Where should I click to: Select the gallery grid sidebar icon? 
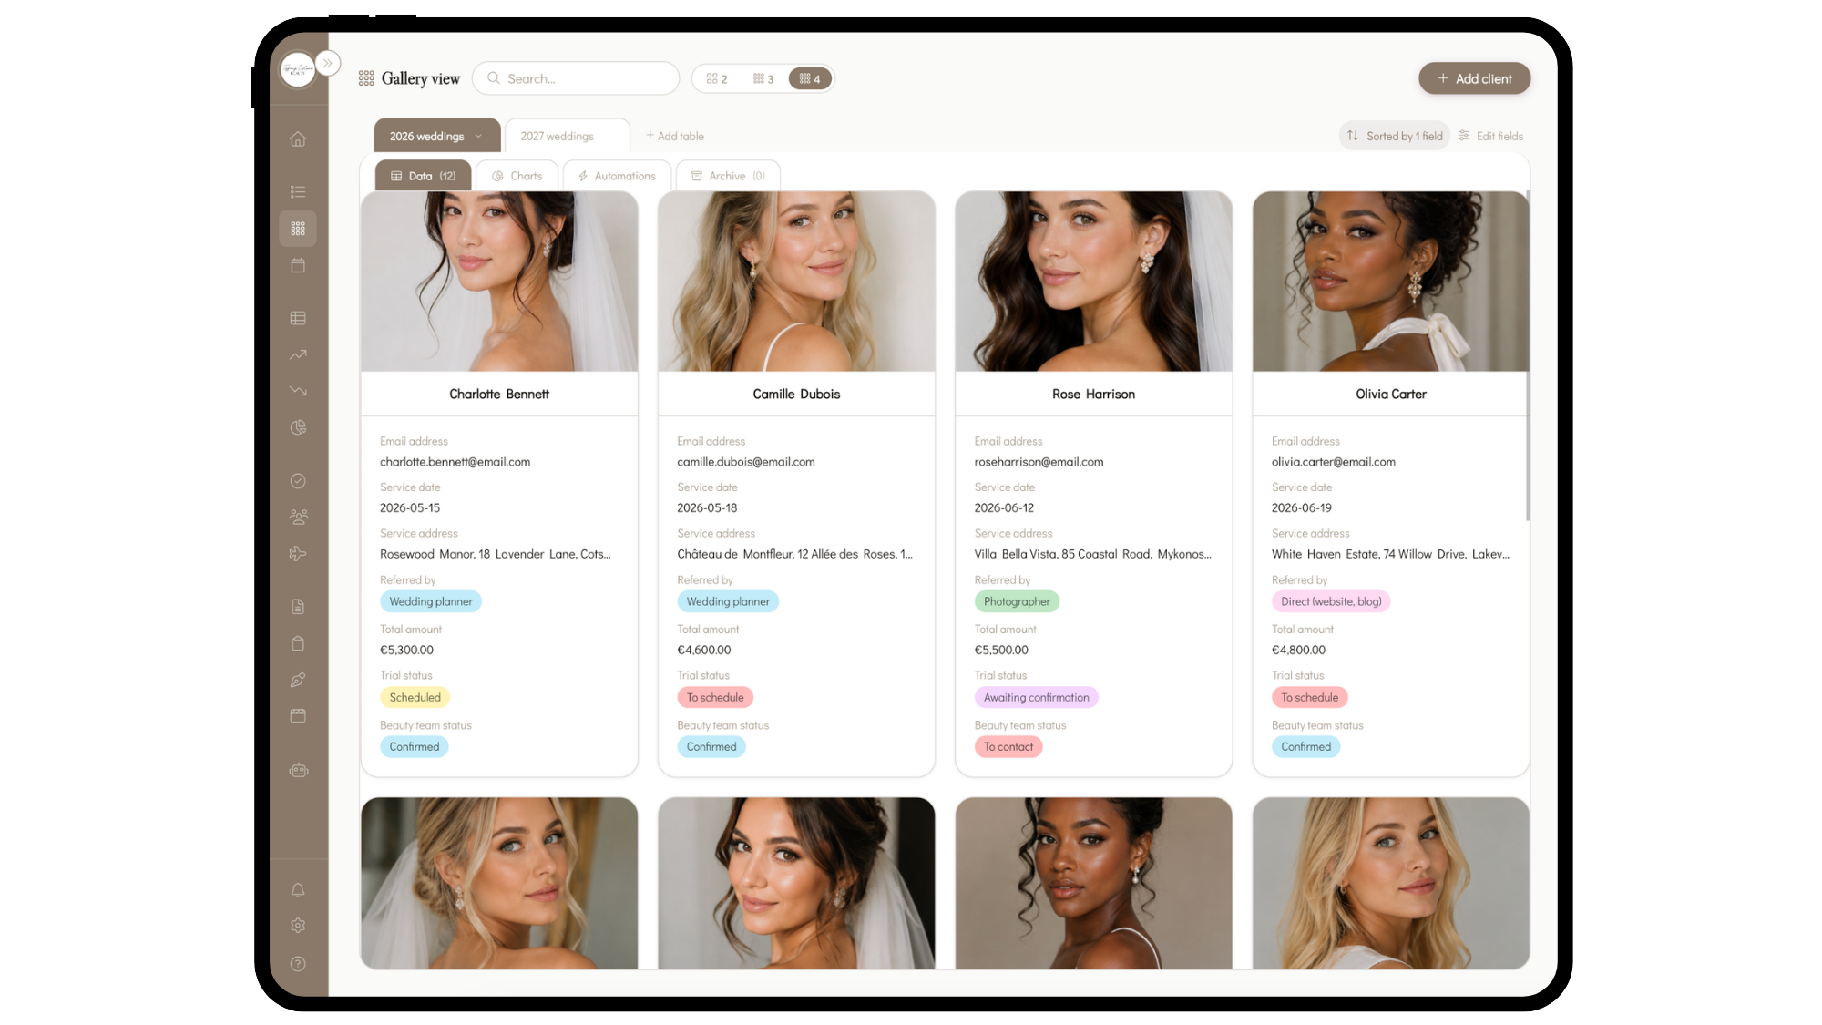click(298, 229)
